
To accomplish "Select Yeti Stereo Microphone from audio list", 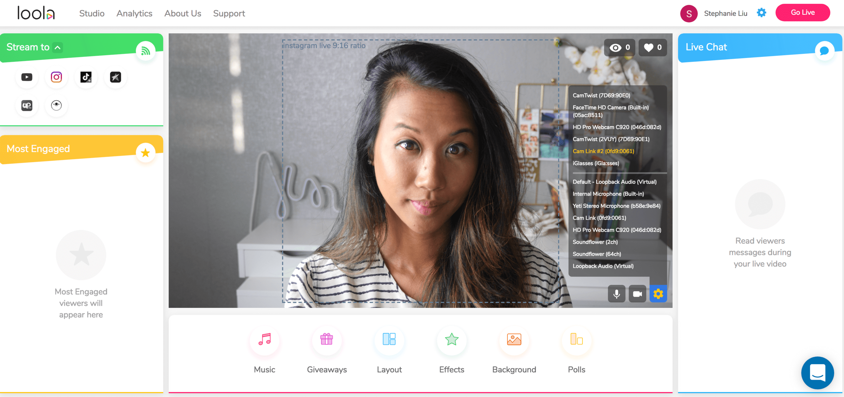I will [618, 206].
